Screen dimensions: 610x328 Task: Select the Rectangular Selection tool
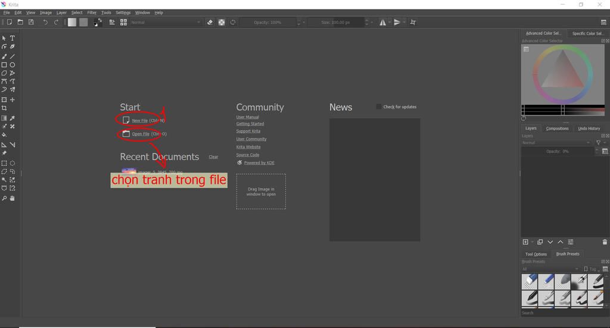click(4, 163)
